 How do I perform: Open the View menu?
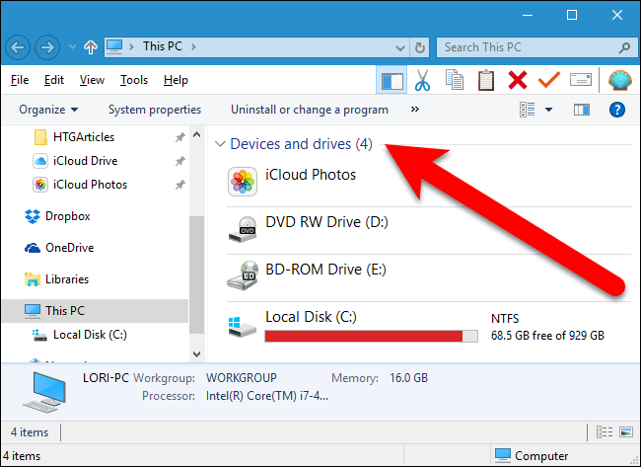[x=92, y=80]
